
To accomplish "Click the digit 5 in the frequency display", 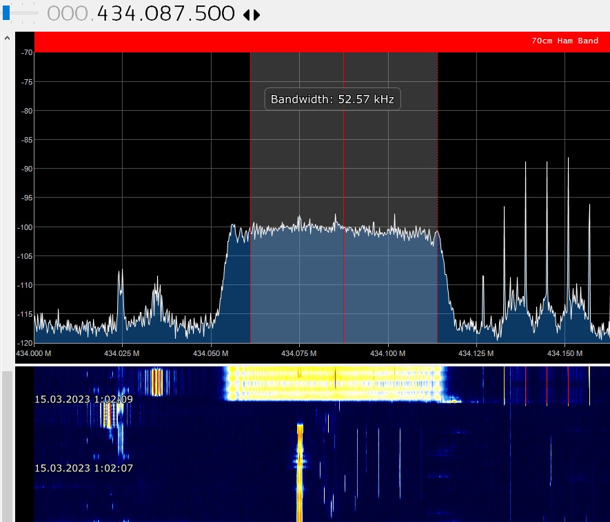I will (x=202, y=14).
